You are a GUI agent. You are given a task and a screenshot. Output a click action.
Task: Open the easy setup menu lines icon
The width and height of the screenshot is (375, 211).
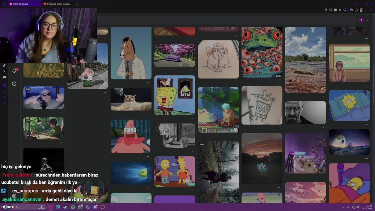pos(371,10)
